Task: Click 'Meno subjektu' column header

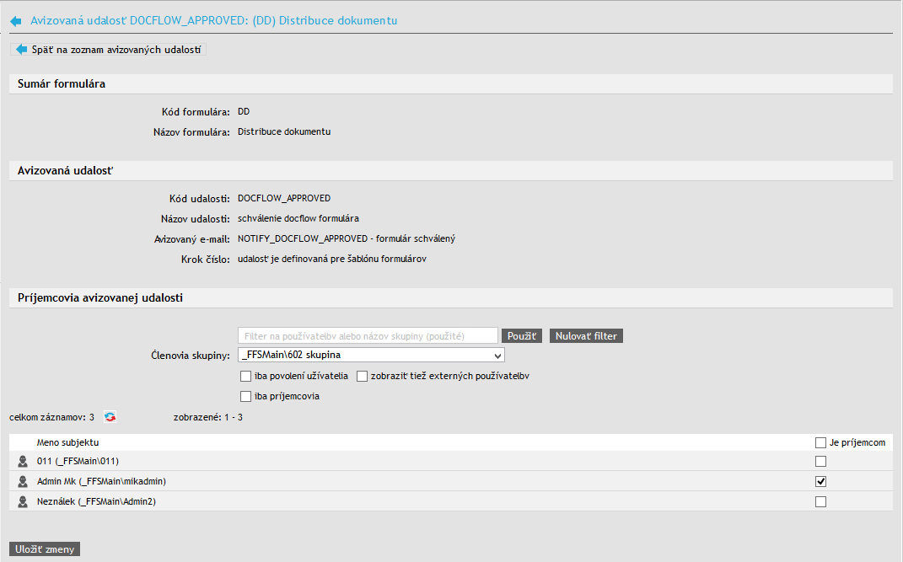Action: [68, 442]
